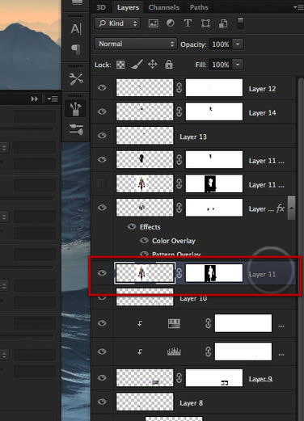Select the Layers tab
The width and height of the screenshot is (304, 421).
coord(128,7)
